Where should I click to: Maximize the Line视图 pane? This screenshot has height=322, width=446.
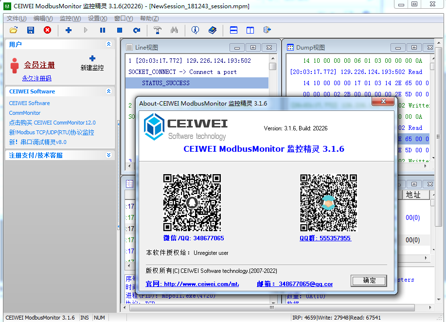tap(253, 48)
